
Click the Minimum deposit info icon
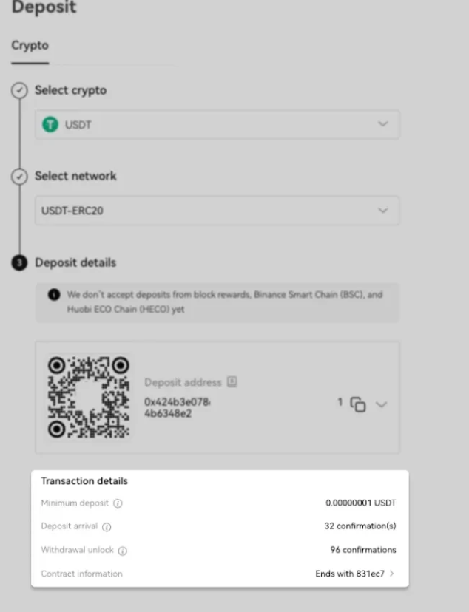pos(118,503)
